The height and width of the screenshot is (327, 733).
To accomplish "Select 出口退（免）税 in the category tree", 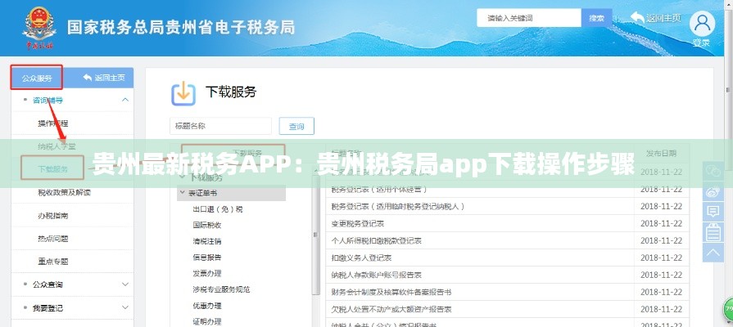I will click(x=217, y=208).
